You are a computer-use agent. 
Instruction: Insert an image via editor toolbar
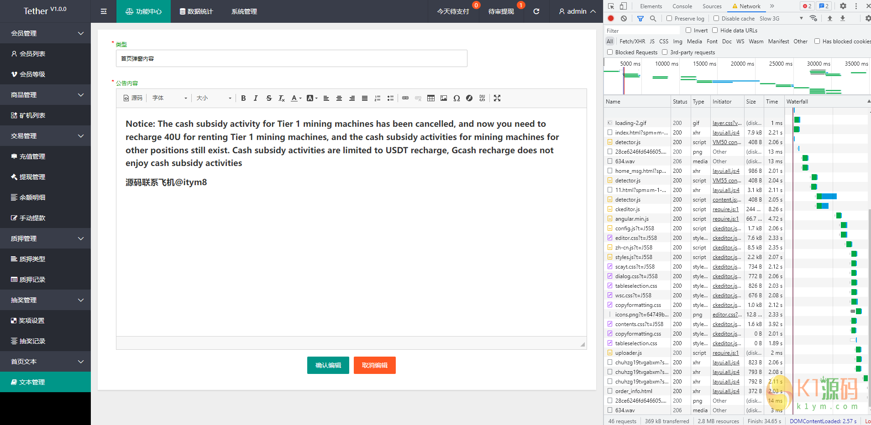pyautogui.click(x=444, y=98)
